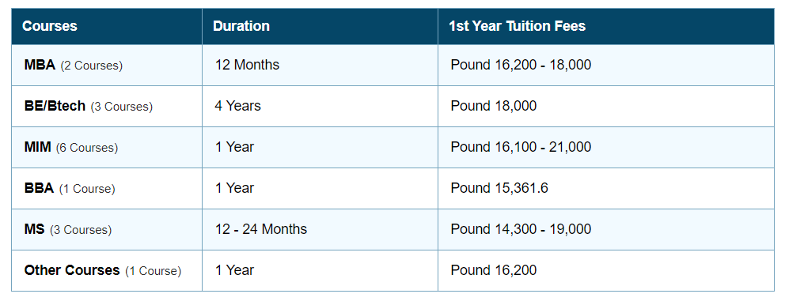Screen dimensions: 785x305
Task: Open the Other Courses link
Action: (x=72, y=270)
